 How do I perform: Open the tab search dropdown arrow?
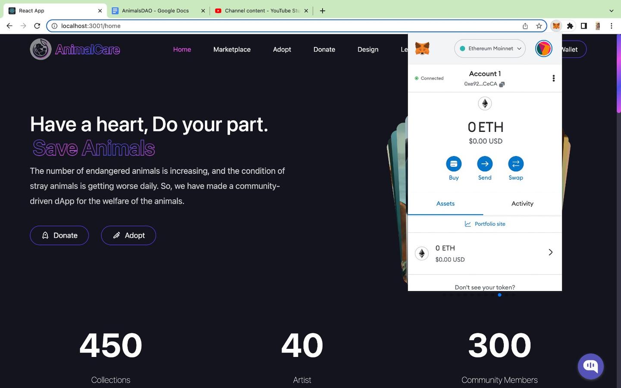(611, 11)
